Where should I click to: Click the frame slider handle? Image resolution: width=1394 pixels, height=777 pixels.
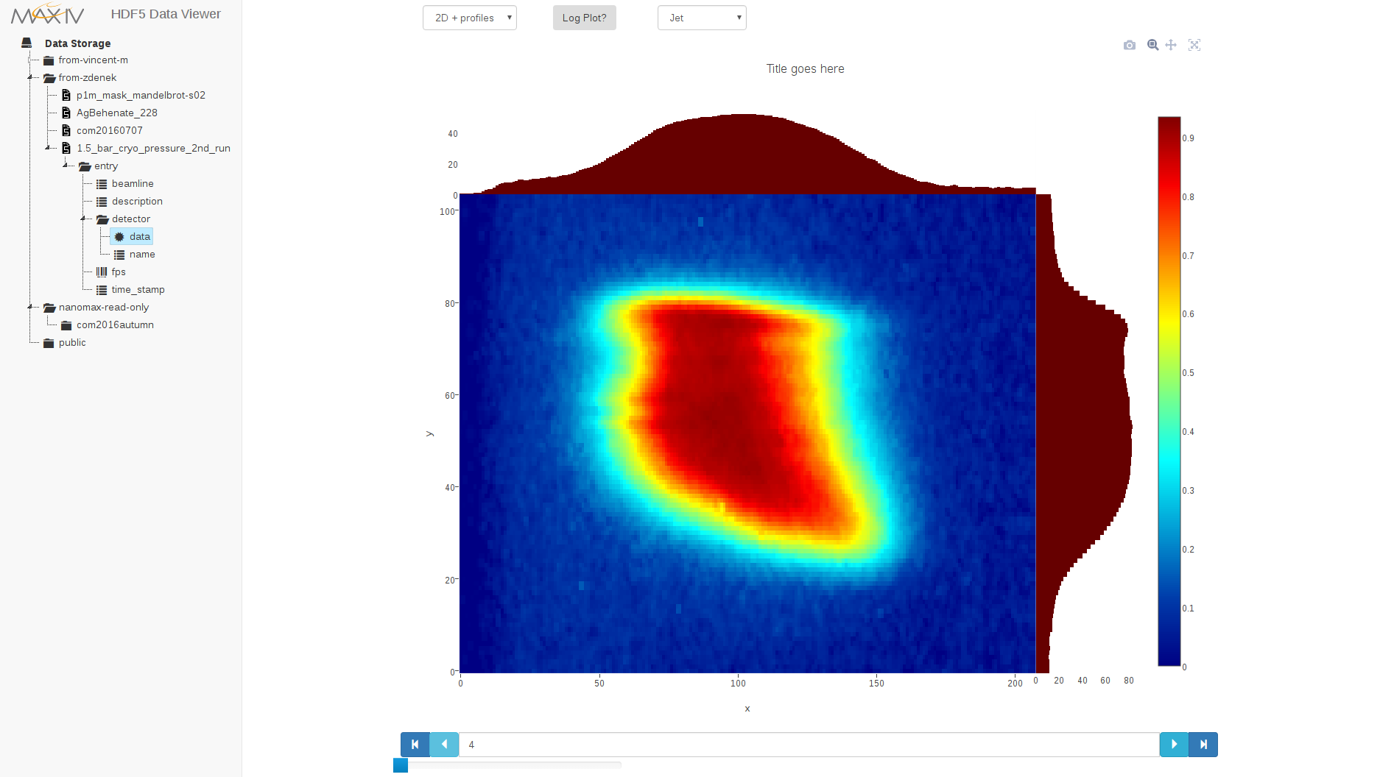coord(401,765)
